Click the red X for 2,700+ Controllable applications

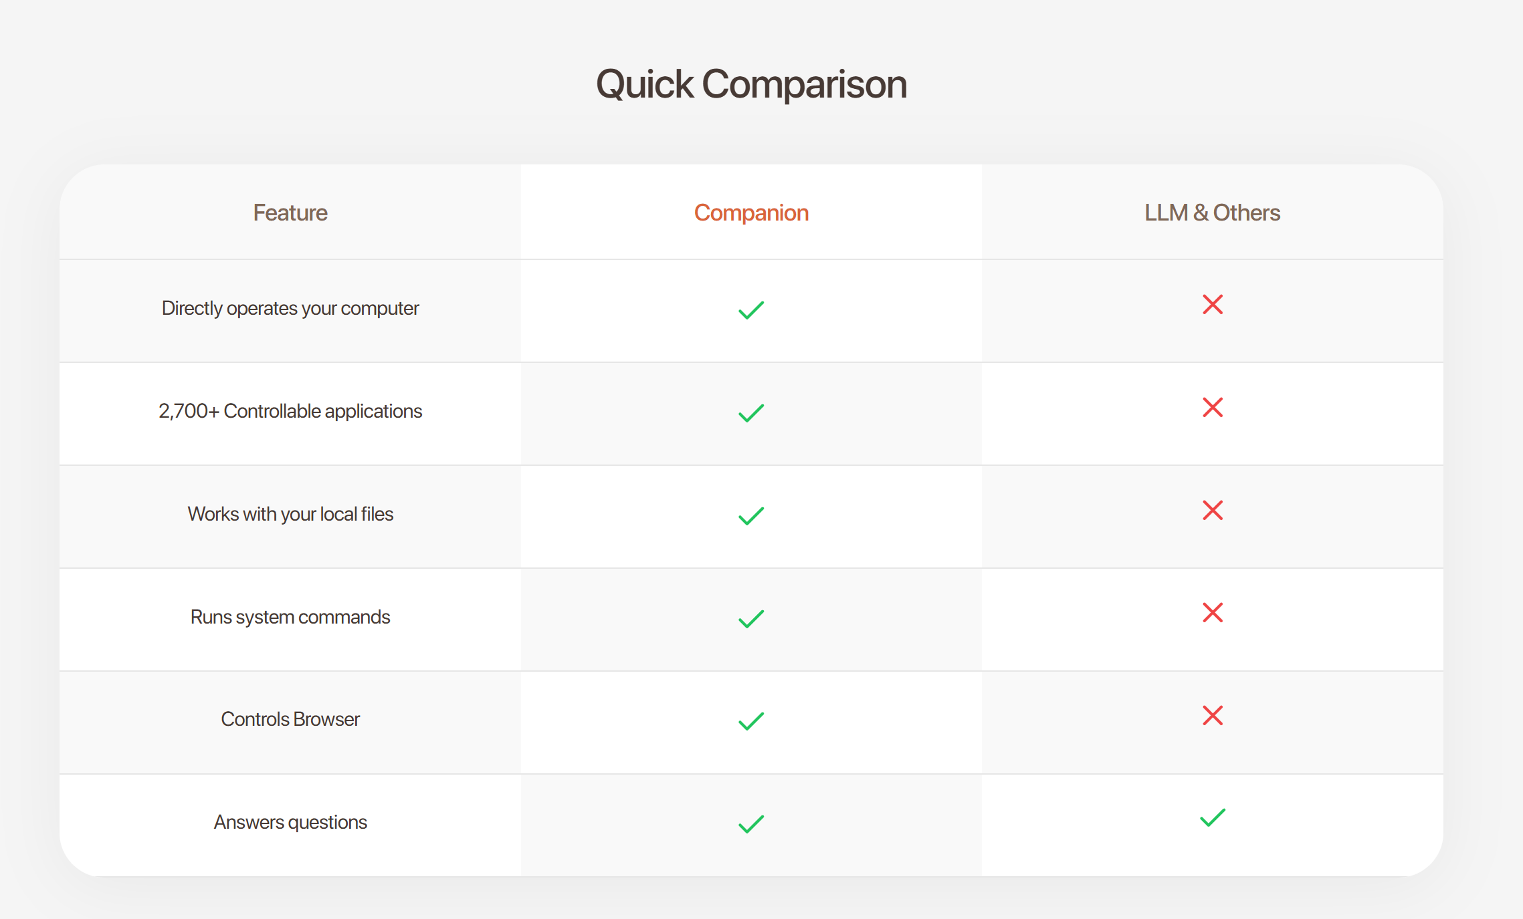pyautogui.click(x=1212, y=408)
